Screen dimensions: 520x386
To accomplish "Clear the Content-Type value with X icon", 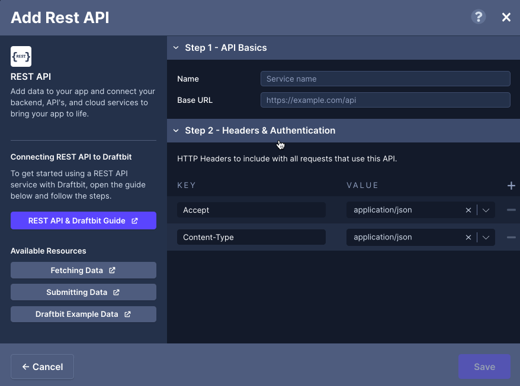I will (x=468, y=238).
